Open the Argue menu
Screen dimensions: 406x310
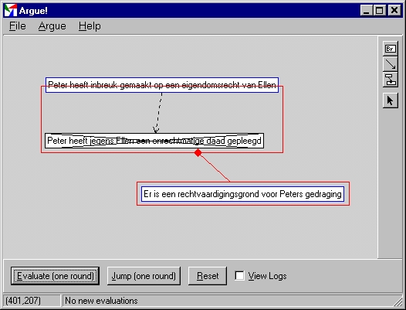coord(52,26)
